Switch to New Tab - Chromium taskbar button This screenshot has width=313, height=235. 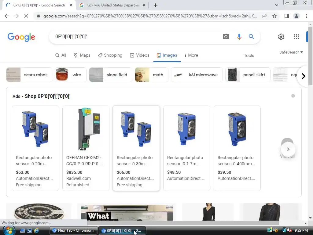[73, 230]
